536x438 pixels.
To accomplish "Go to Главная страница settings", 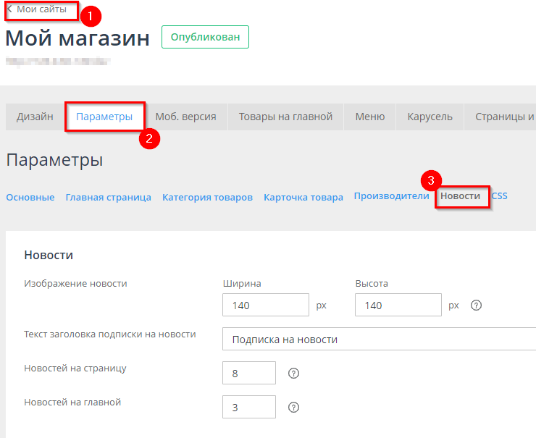I will click(x=108, y=198).
